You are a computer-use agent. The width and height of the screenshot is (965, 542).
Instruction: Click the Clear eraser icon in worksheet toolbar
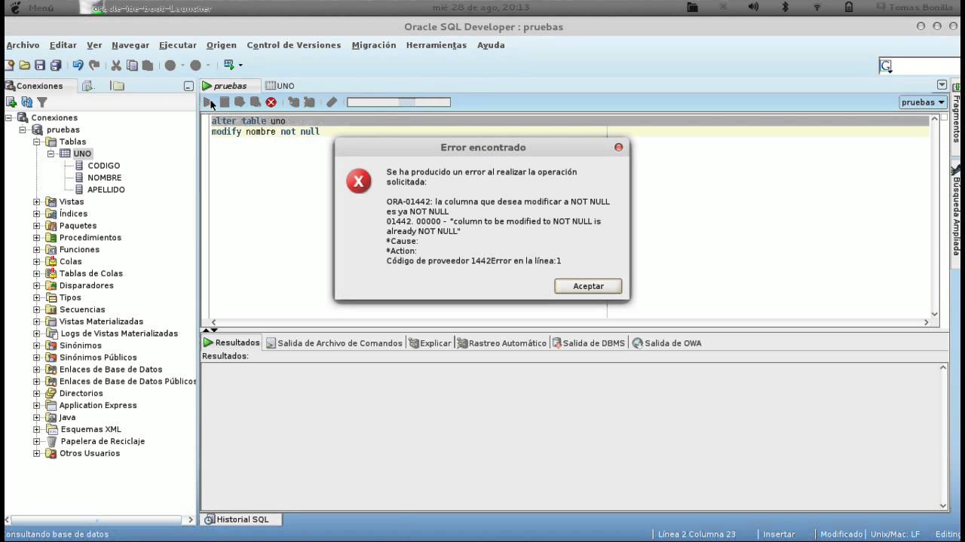click(332, 102)
